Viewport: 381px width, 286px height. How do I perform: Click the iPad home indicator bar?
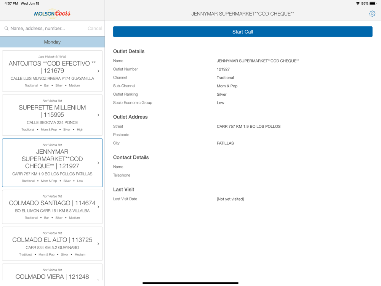(x=190, y=283)
